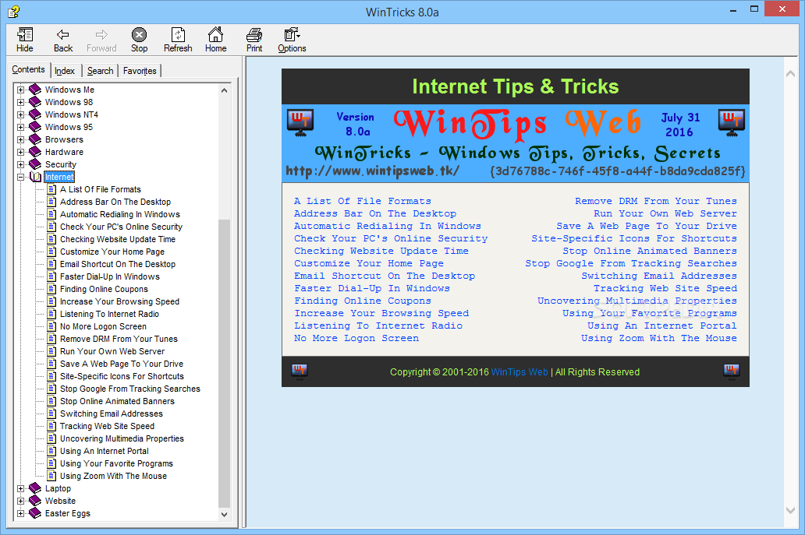This screenshot has height=535, width=805.
Task: Click the Security book icon
Action: [x=35, y=164]
